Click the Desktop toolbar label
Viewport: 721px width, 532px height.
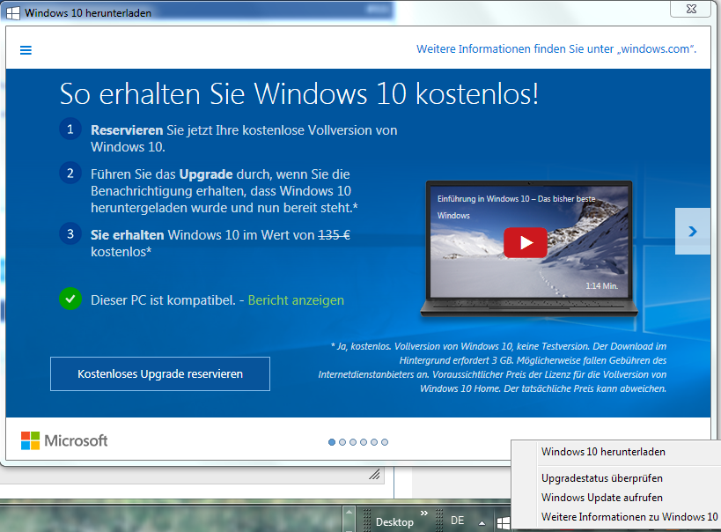[394, 522]
